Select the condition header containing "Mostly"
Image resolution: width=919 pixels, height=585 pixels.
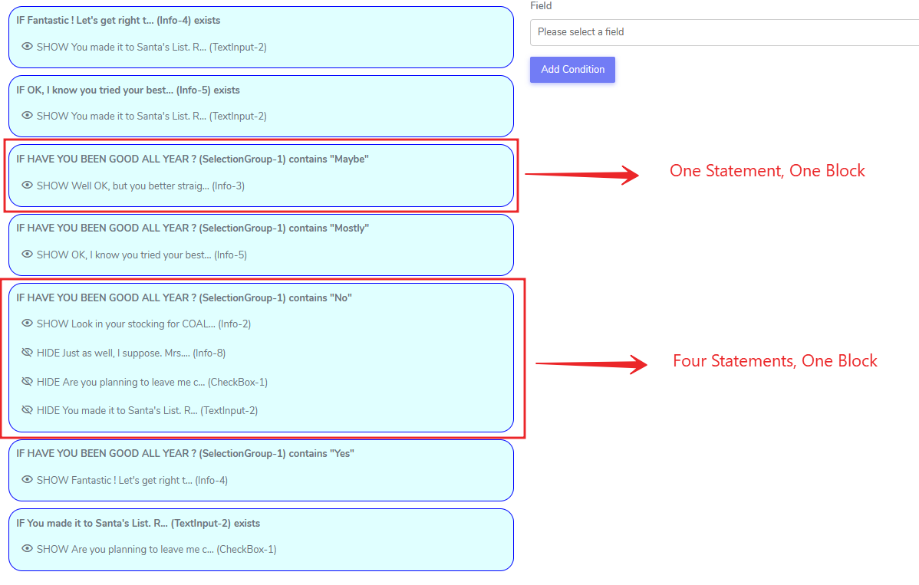193,228
